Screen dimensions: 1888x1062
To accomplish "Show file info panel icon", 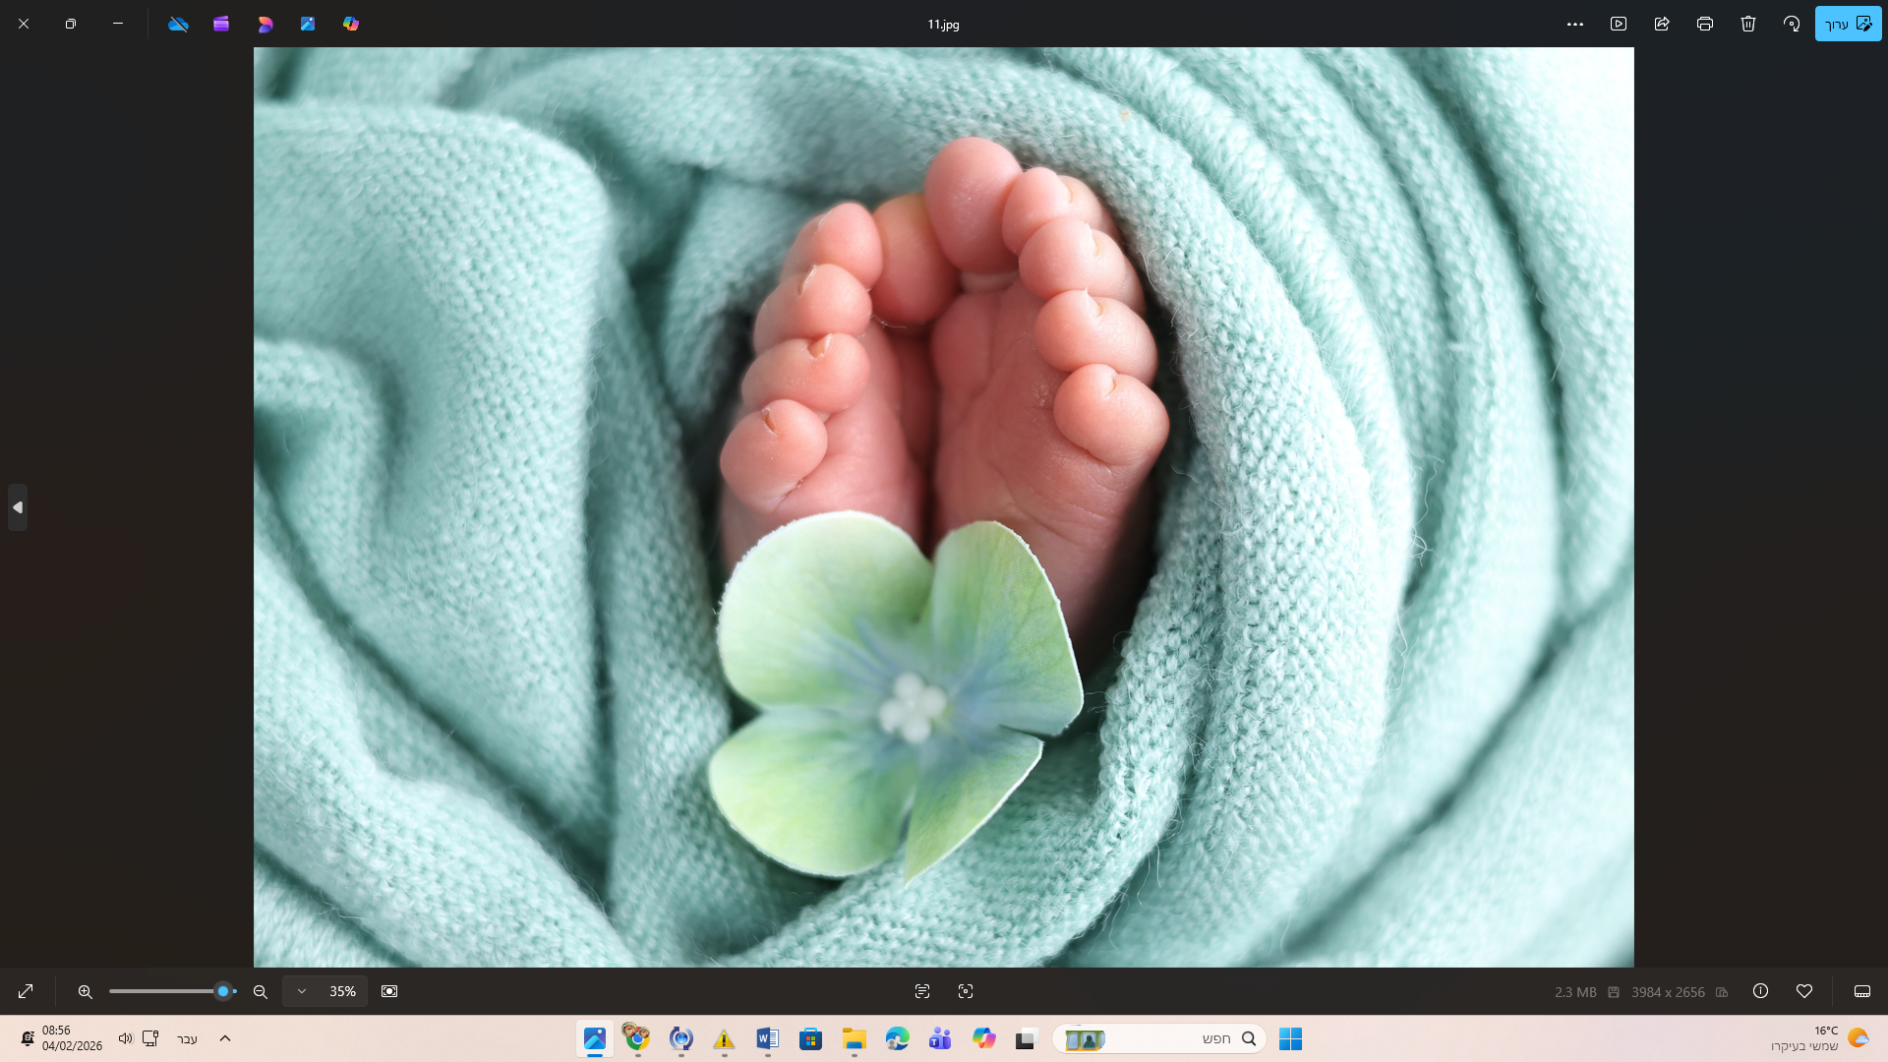I will 1761,991.
